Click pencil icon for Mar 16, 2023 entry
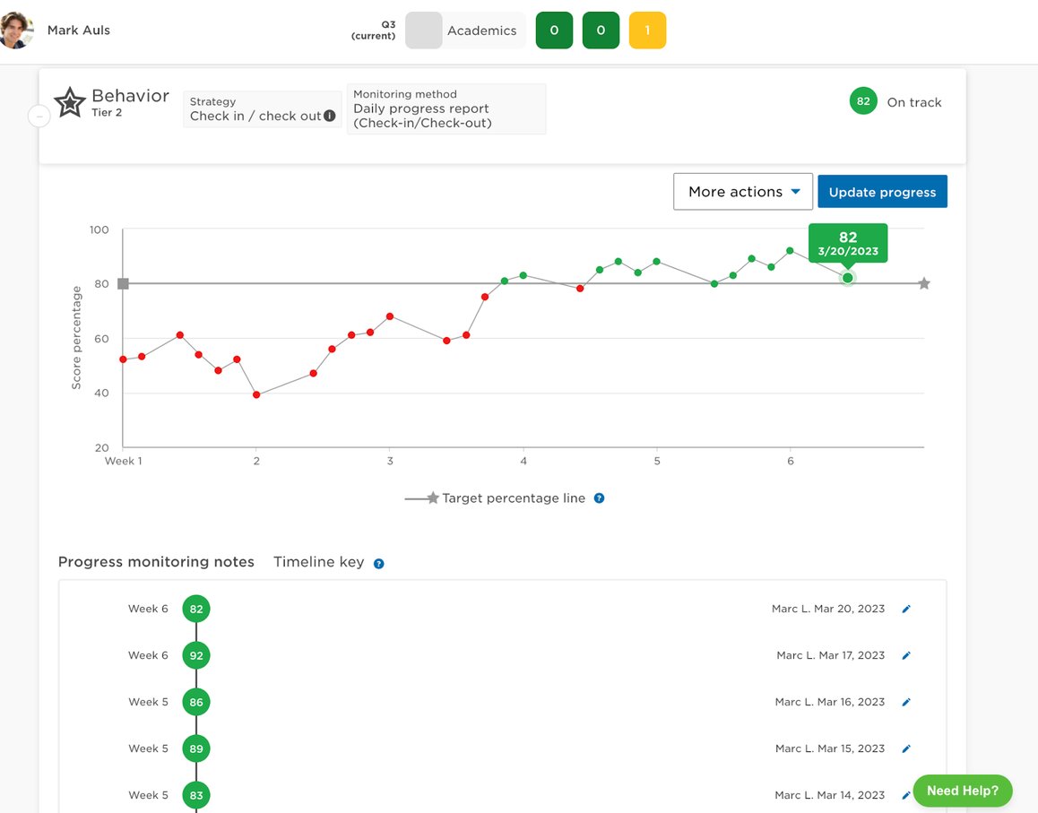The image size is (1038, 813). (905, 703)
